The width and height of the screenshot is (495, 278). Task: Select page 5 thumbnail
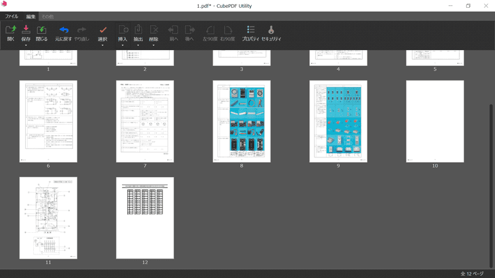tap(435, 58)
